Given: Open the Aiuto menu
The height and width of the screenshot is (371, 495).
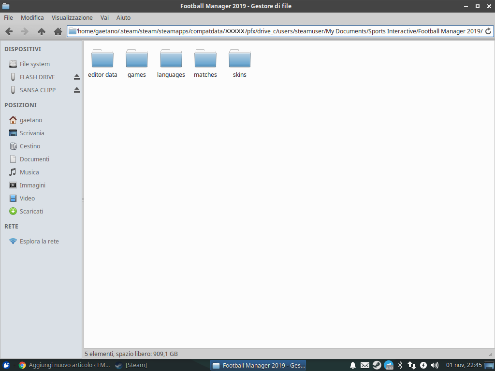Looking at the screenshot, I should click(123, 18).
